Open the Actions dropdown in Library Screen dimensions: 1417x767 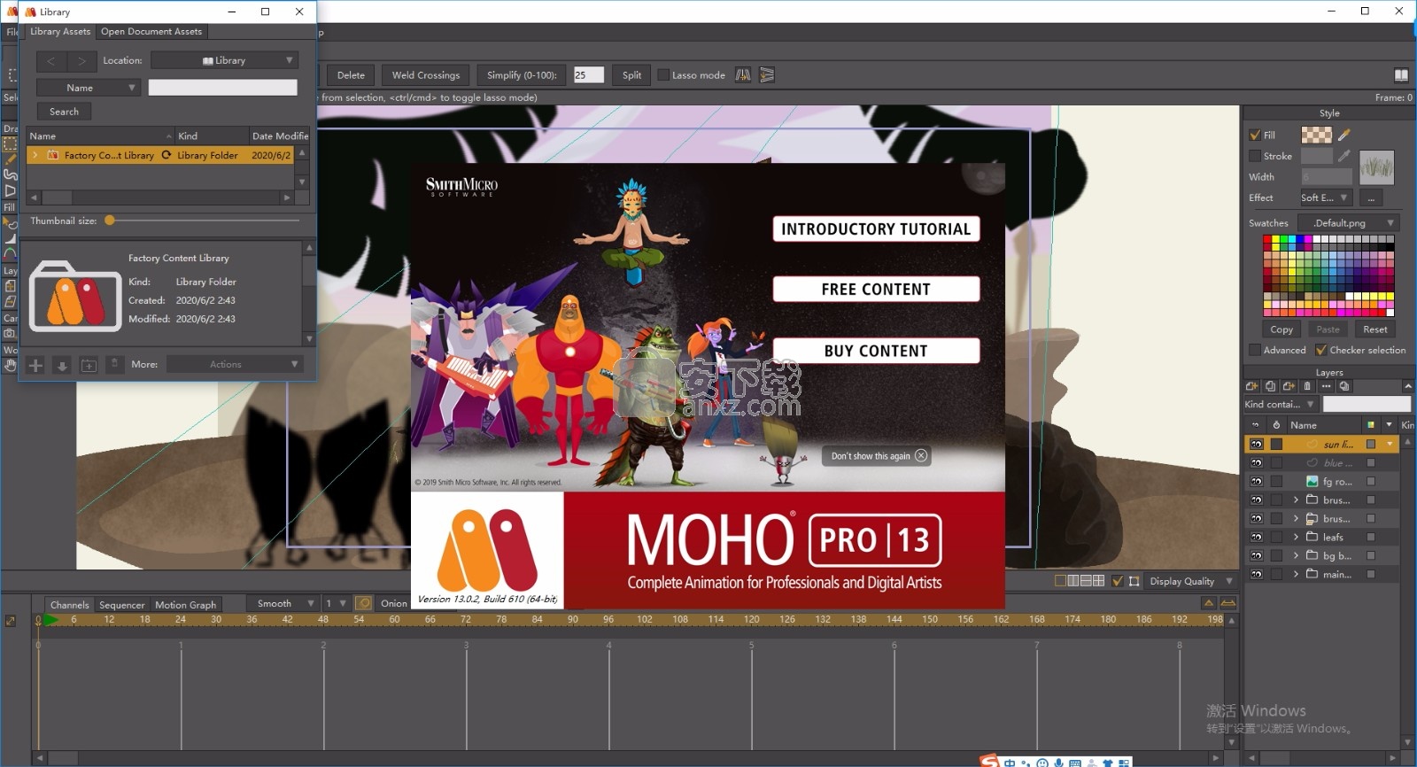pos(235,364)
